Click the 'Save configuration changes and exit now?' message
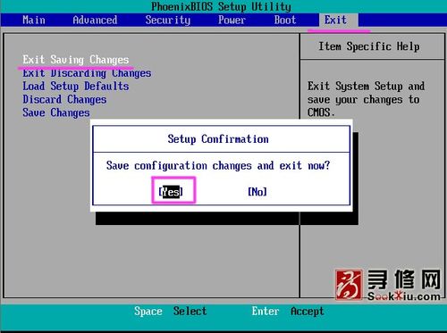 click(x=218, y=165)
